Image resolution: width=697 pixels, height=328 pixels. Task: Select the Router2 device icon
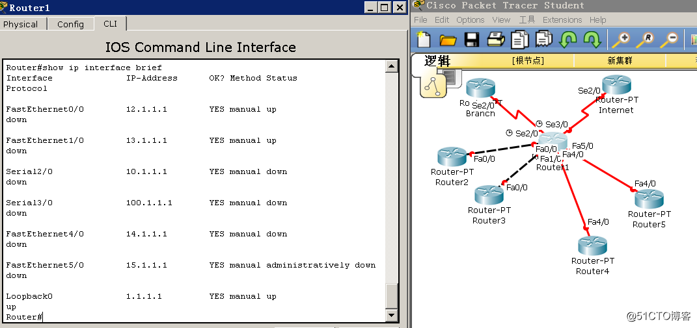(x=452, y=157)
